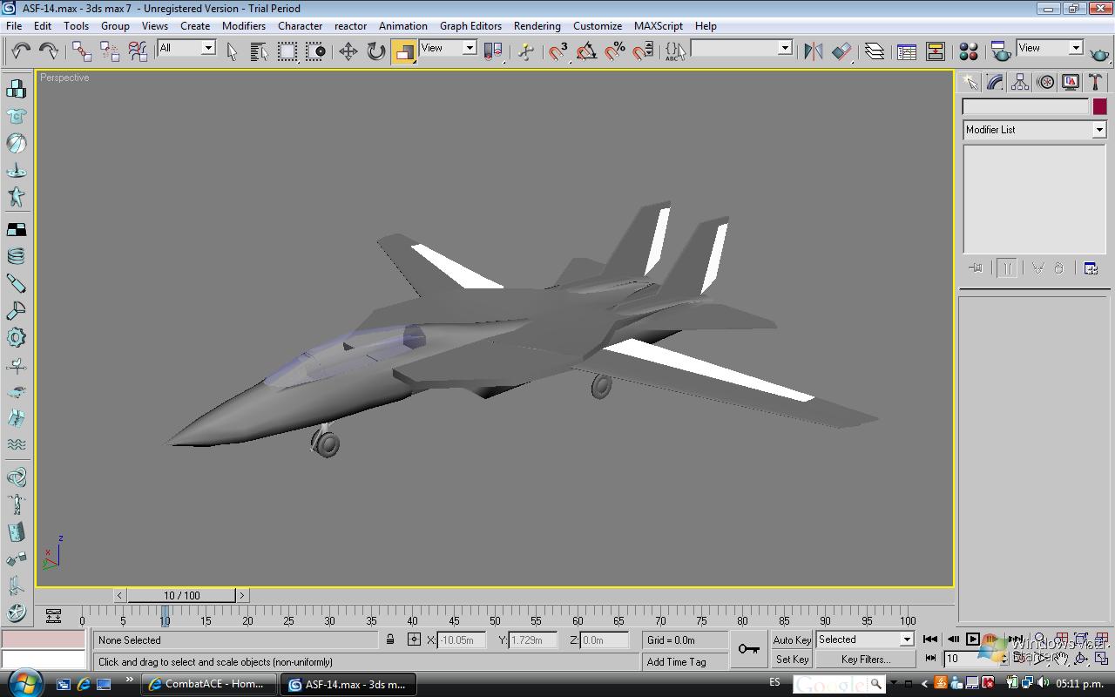1115x697 pixels.
Task: Open the selection filter All dropdown
Action: pos(186,48)
